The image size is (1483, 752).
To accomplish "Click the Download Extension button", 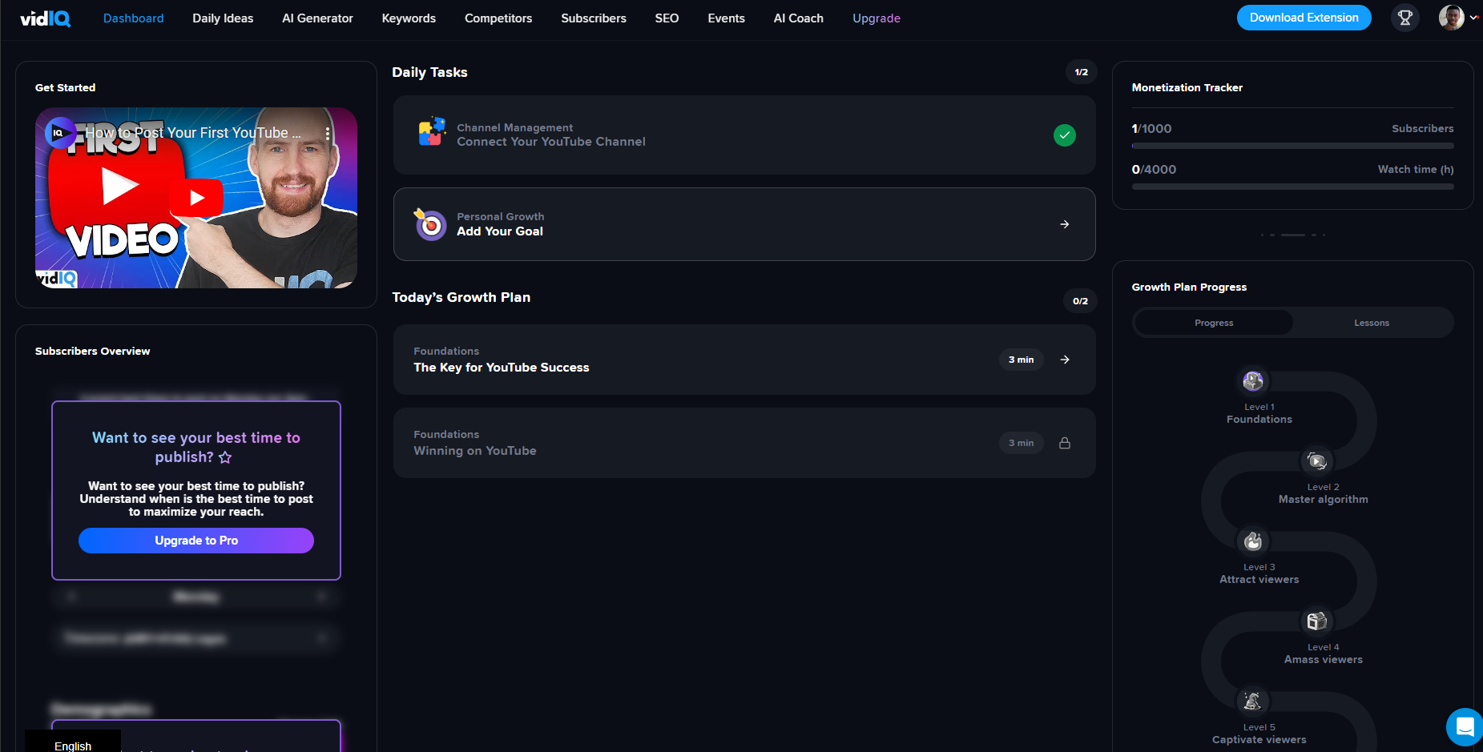I will click(x=1304, y=18).
